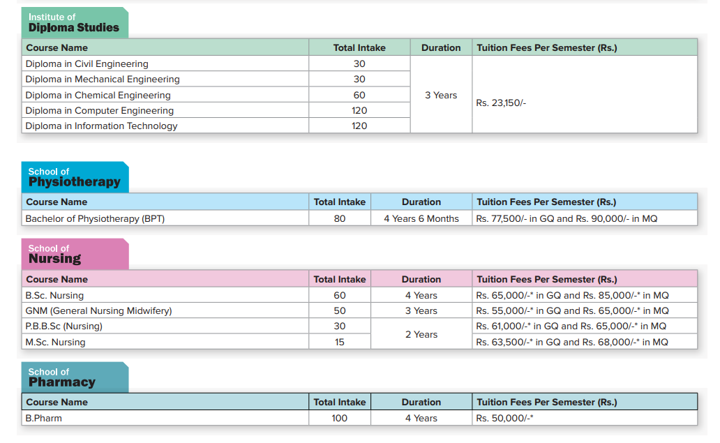Select the 'B.Pharm' course row
Viewport: 720px width, 443px height.
tap(359, 418)
